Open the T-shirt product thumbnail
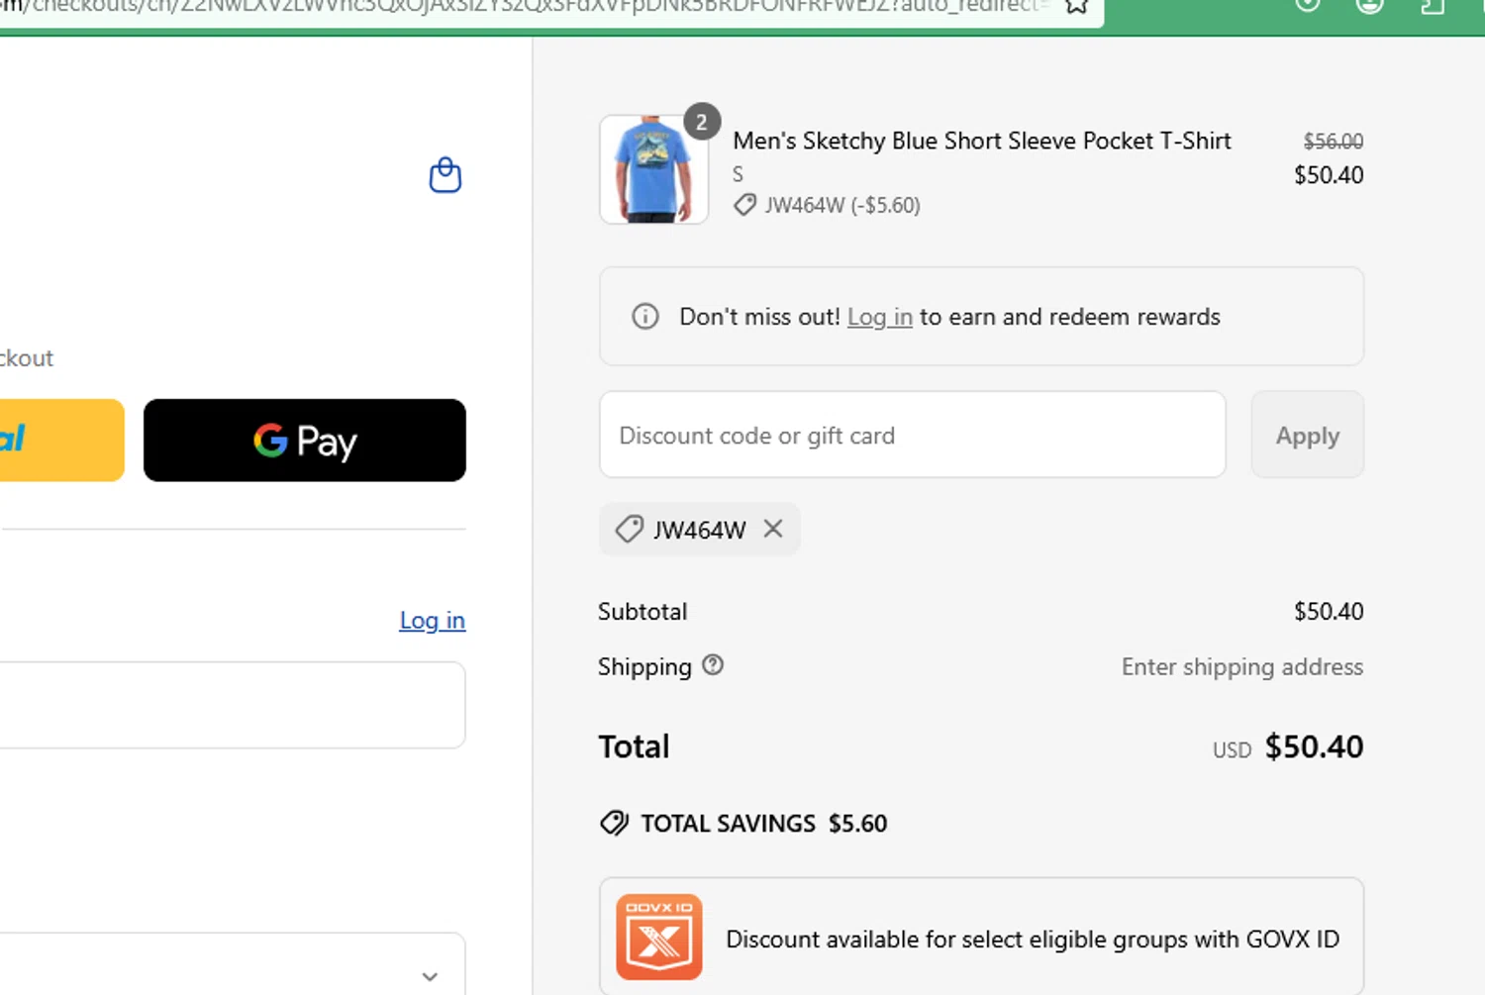Image resolution: width=1485 pixels, height=995 pixels. click(653, 169)
